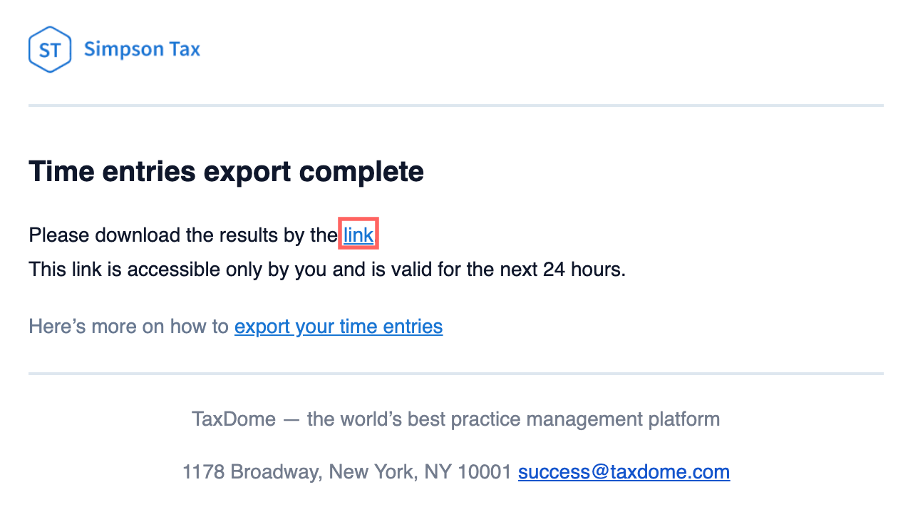
Task: Click the ST hexagon logo icon
Action: point(50,49)
